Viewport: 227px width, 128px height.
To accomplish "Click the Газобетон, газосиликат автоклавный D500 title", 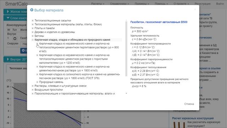I will pyautogui.click(x=159, y=22).
